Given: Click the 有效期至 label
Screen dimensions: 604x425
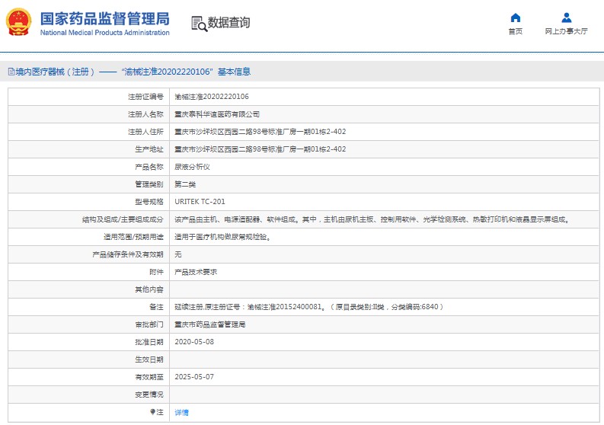Looking at the screenshot, I should [x=149, y=377].
